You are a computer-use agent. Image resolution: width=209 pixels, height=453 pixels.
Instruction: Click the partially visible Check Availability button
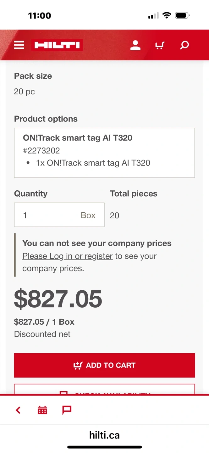104,389
